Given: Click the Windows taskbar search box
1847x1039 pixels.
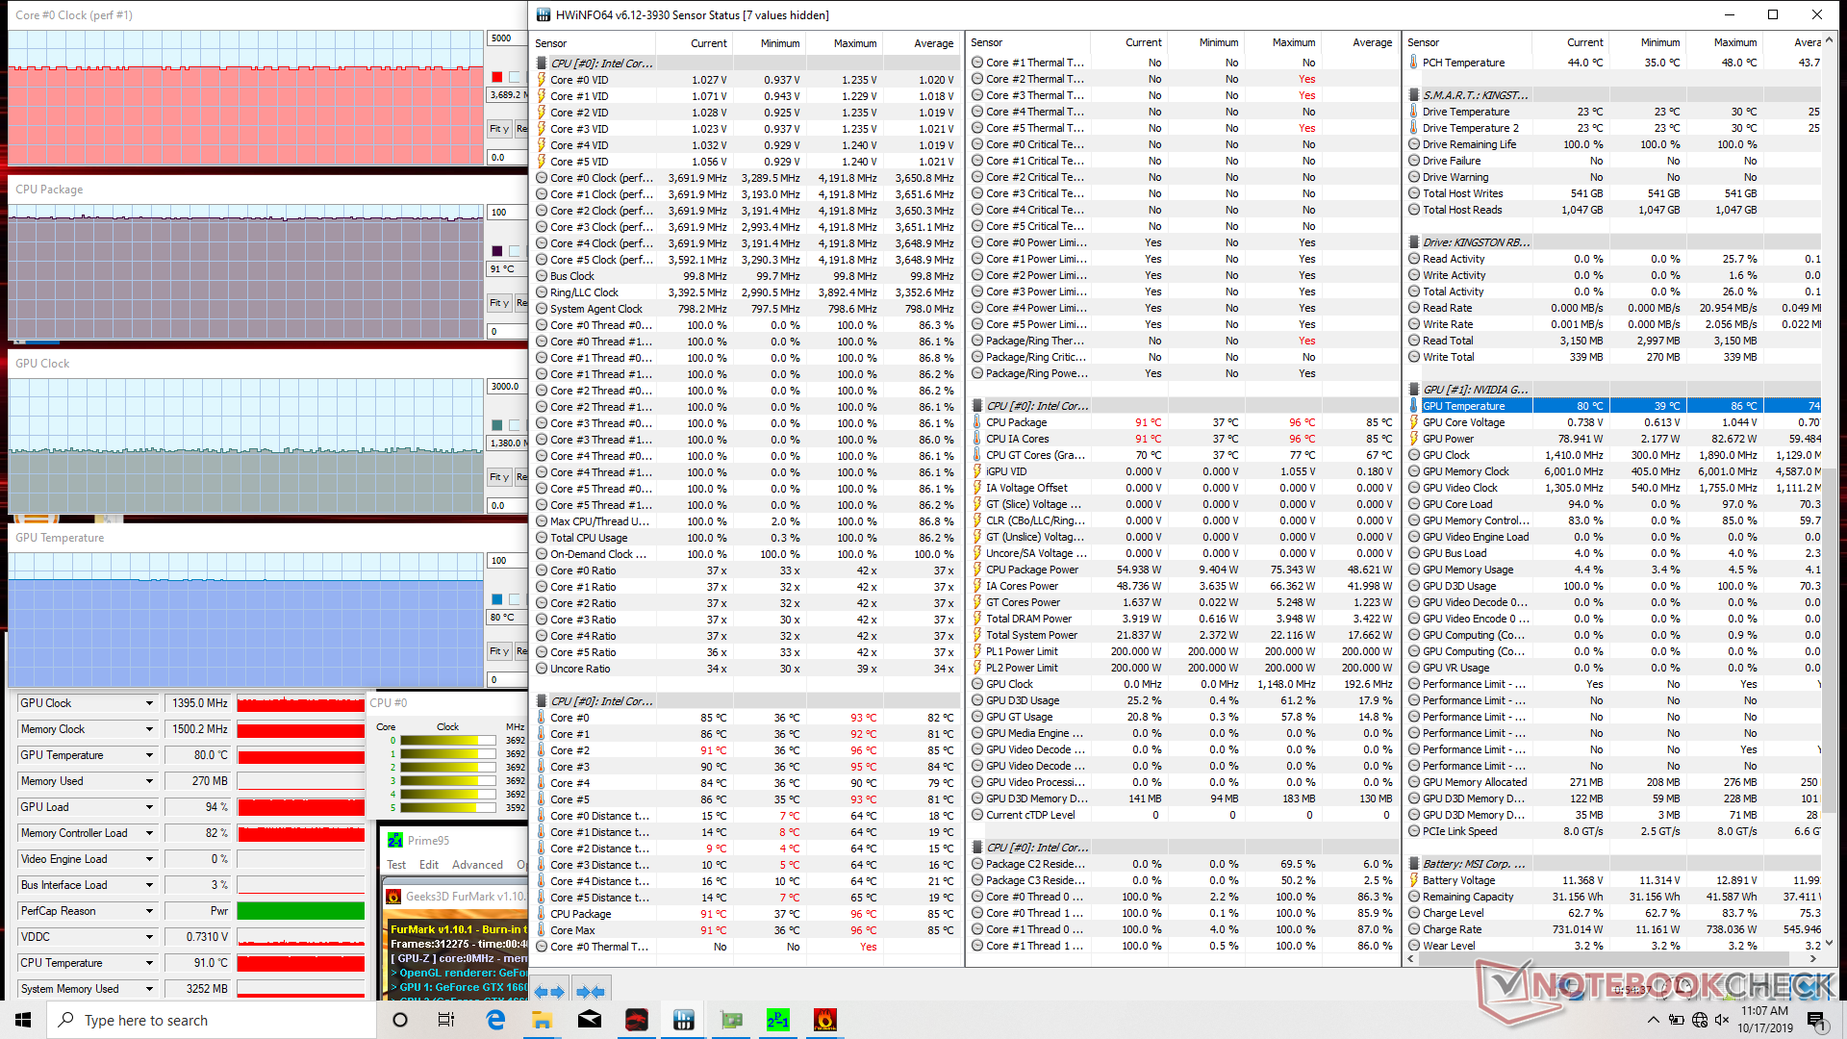Looking at the screenshot, I should [x=212, y=1020].
